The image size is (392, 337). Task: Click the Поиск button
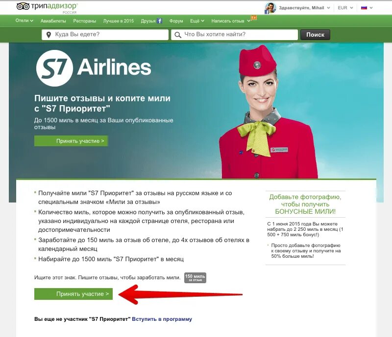pos(315,35)
